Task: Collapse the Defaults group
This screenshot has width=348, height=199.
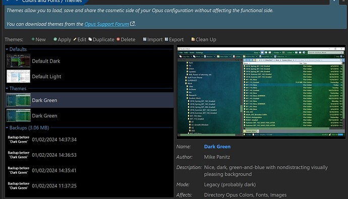Action: (x=7, y=49)
